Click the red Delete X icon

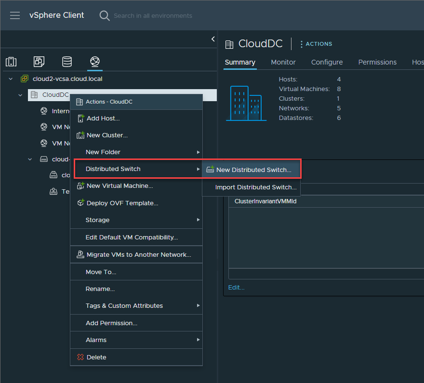pyautogui.click(x=80, y=357)
